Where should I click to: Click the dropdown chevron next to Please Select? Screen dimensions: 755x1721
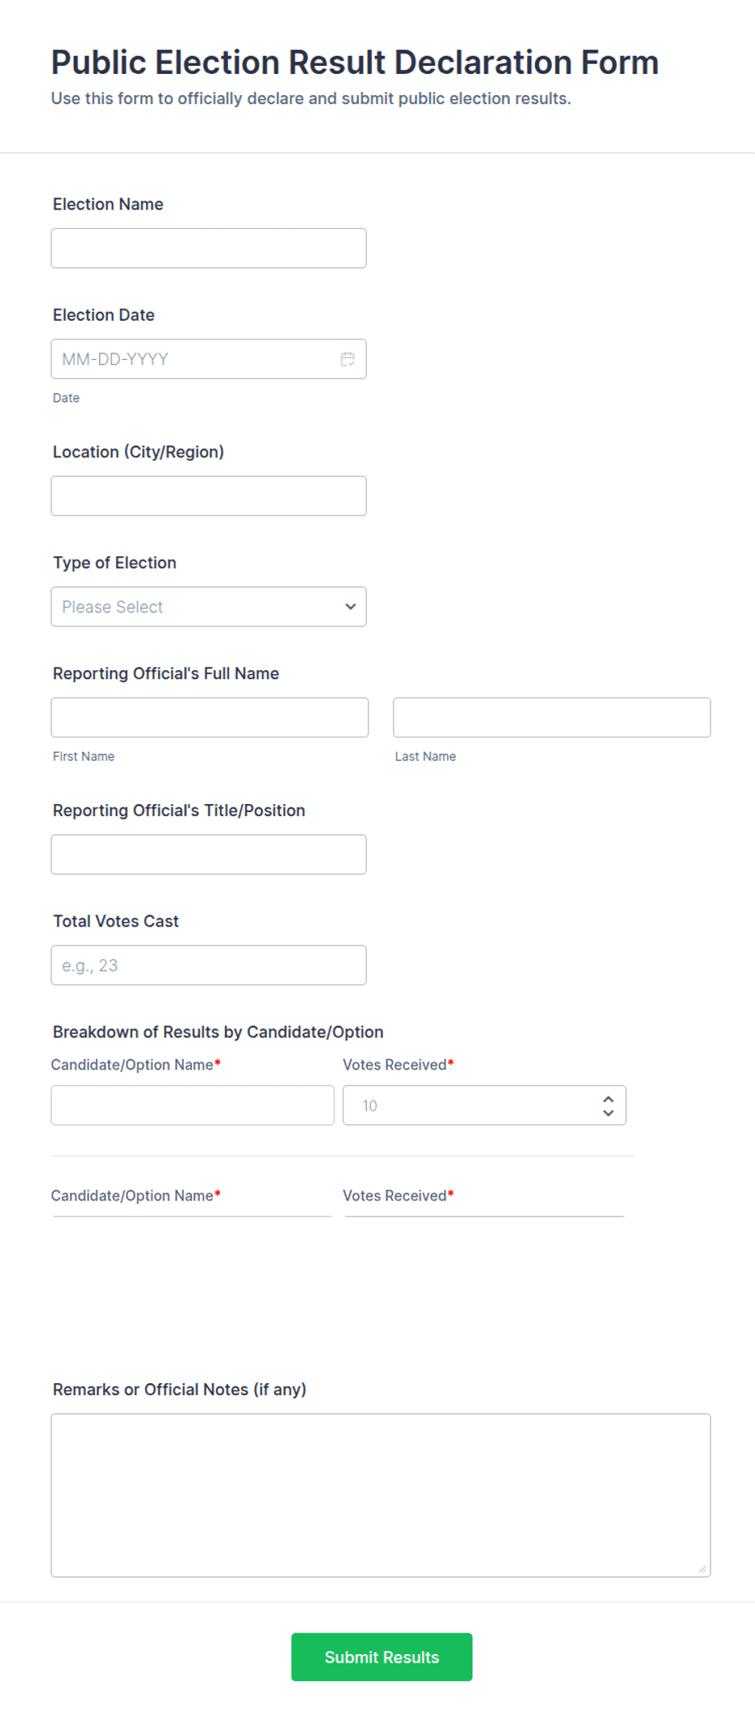click(x=351, y=607)
